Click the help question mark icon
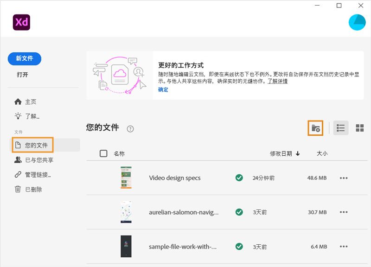The height and width of the screenshot is (267, 371). [130, 129]
